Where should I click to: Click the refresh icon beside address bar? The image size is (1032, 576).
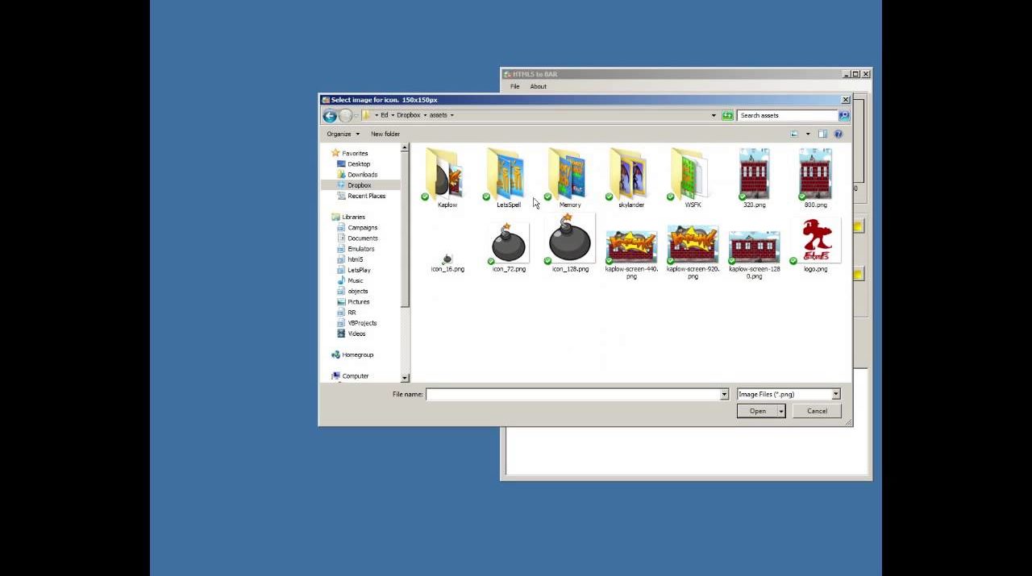coord(727,116)
